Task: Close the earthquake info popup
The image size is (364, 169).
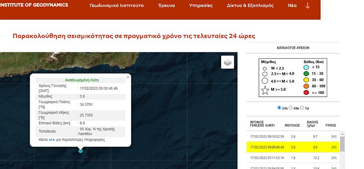Action: [128, 77]
